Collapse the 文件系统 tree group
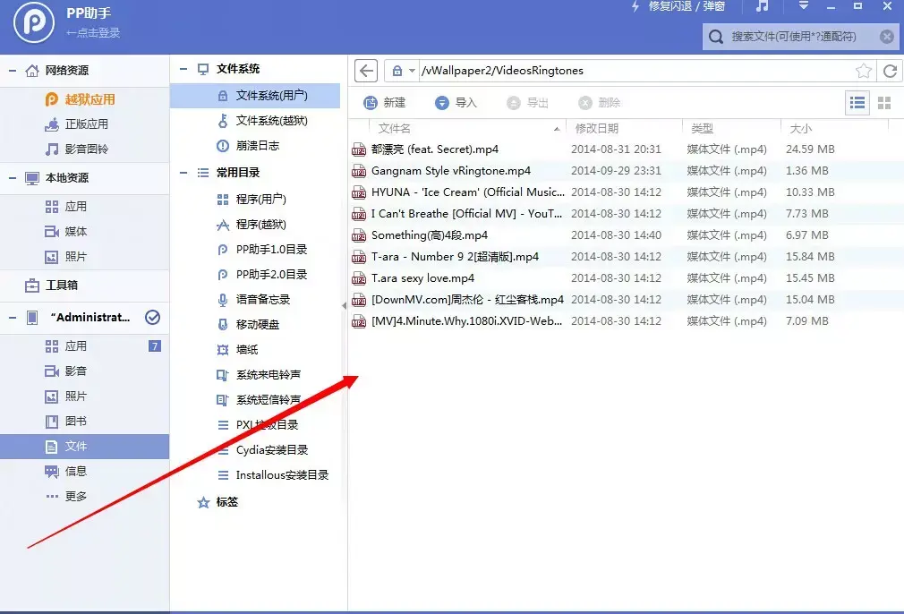This screenshot has height=614, width=904. [x=183, y=69]
